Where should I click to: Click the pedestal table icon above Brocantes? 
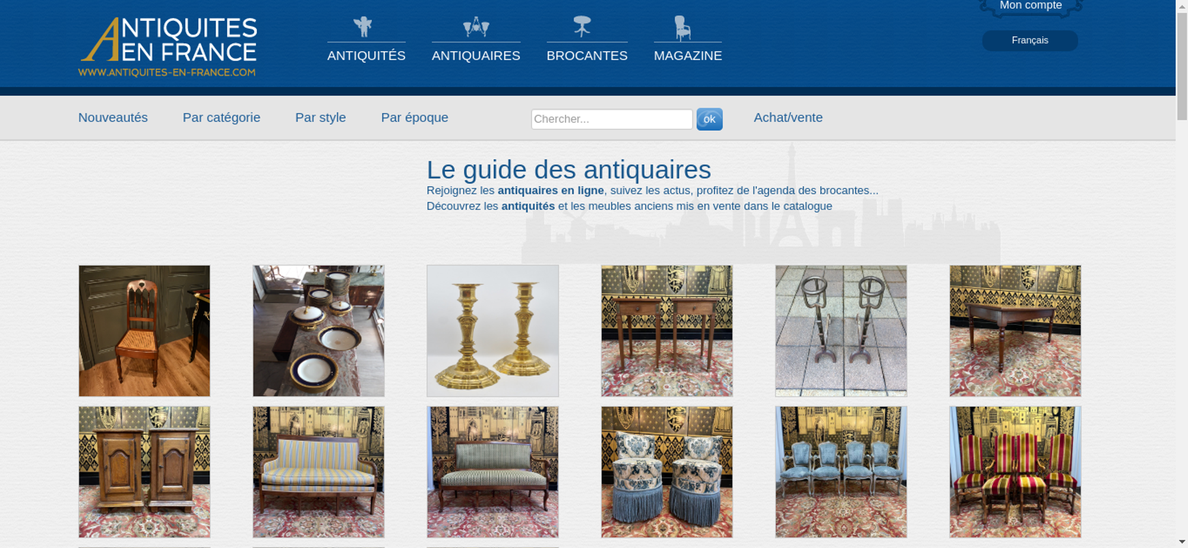[x=582, y=27]
